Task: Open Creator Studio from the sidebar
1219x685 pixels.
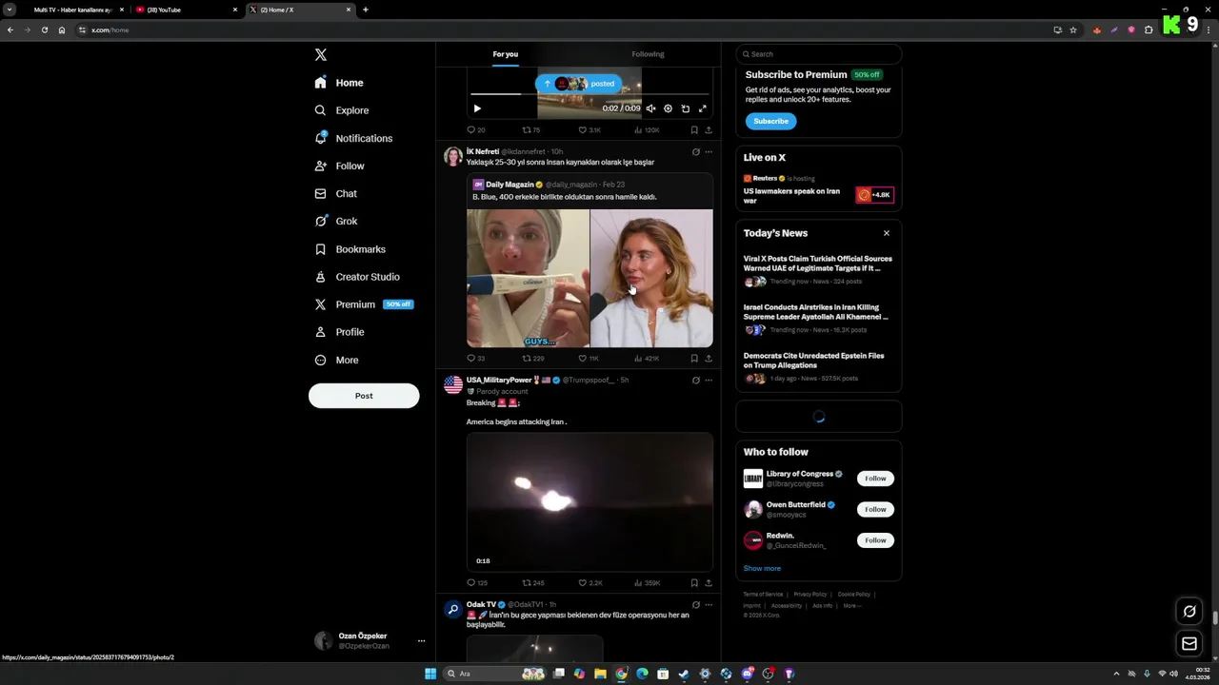Action: click(357, 277)
